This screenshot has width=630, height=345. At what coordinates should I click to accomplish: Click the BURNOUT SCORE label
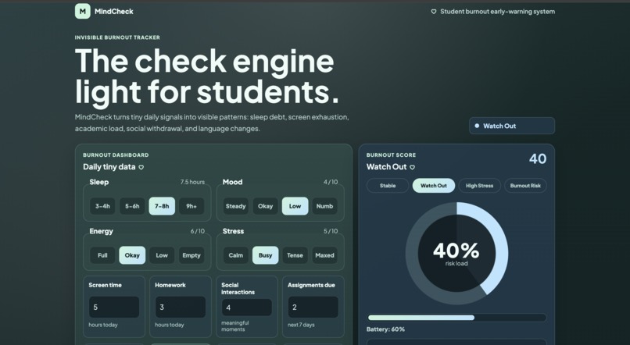click(391, 155)
